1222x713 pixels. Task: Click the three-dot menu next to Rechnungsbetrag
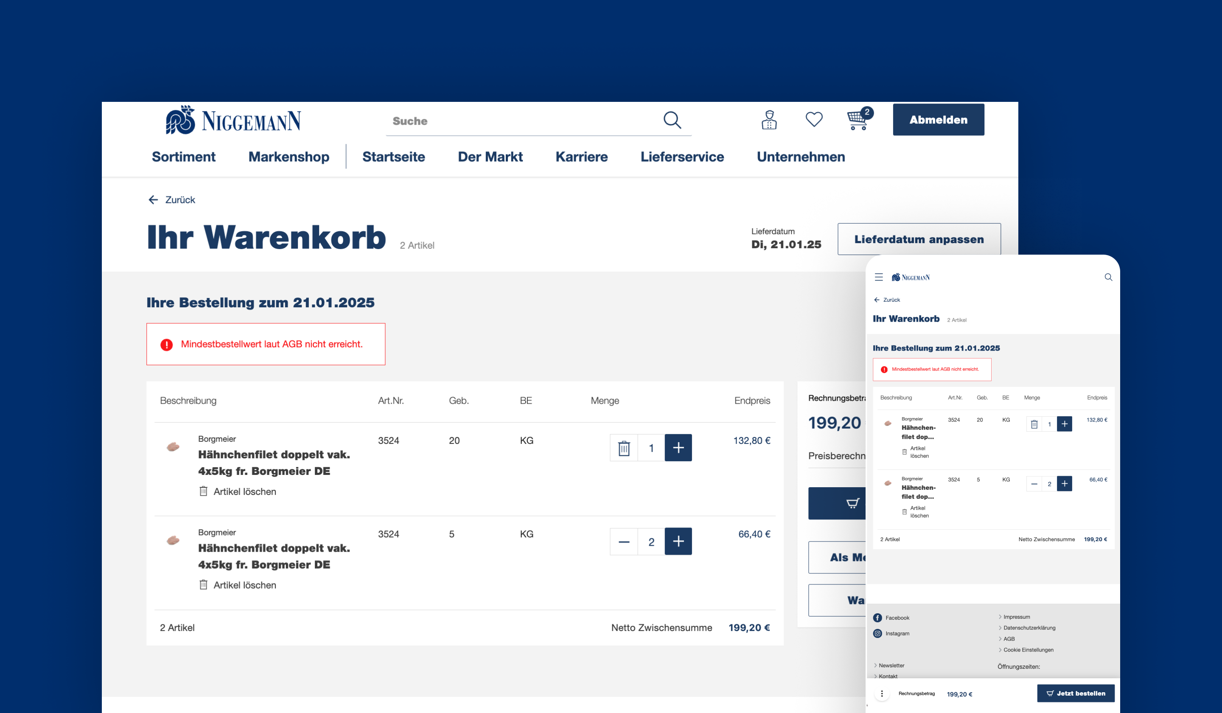[x=882, y=693]
